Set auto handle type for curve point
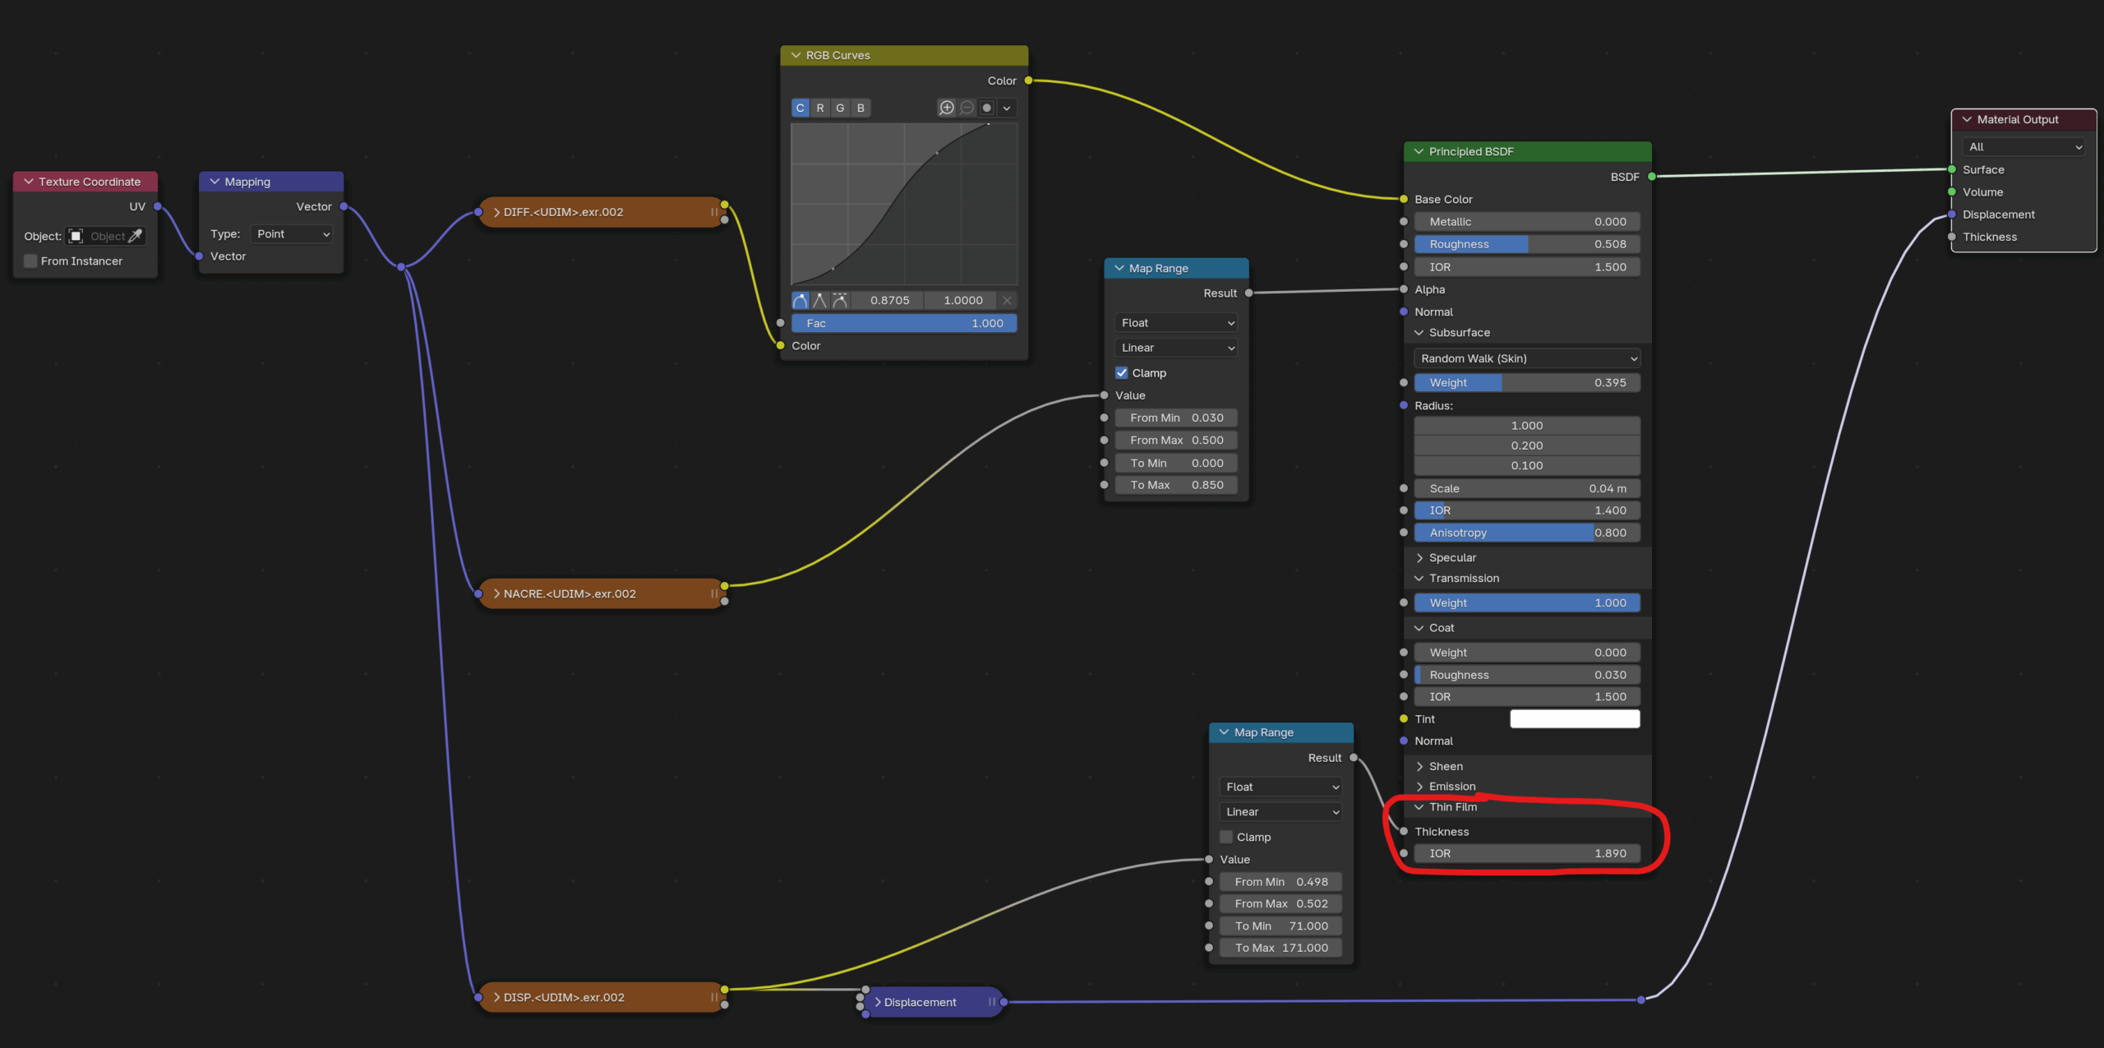Screen dimensions: 2104x1048 pos(800,300)
